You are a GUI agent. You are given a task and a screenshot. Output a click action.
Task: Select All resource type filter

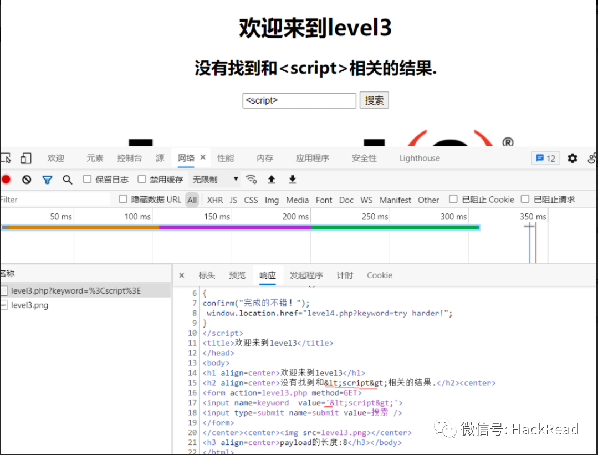pyautogui.click(x=192, y=200)
